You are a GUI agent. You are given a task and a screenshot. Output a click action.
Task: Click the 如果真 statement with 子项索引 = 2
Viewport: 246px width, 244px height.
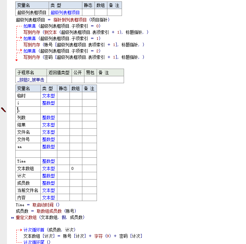coord(30,51)
